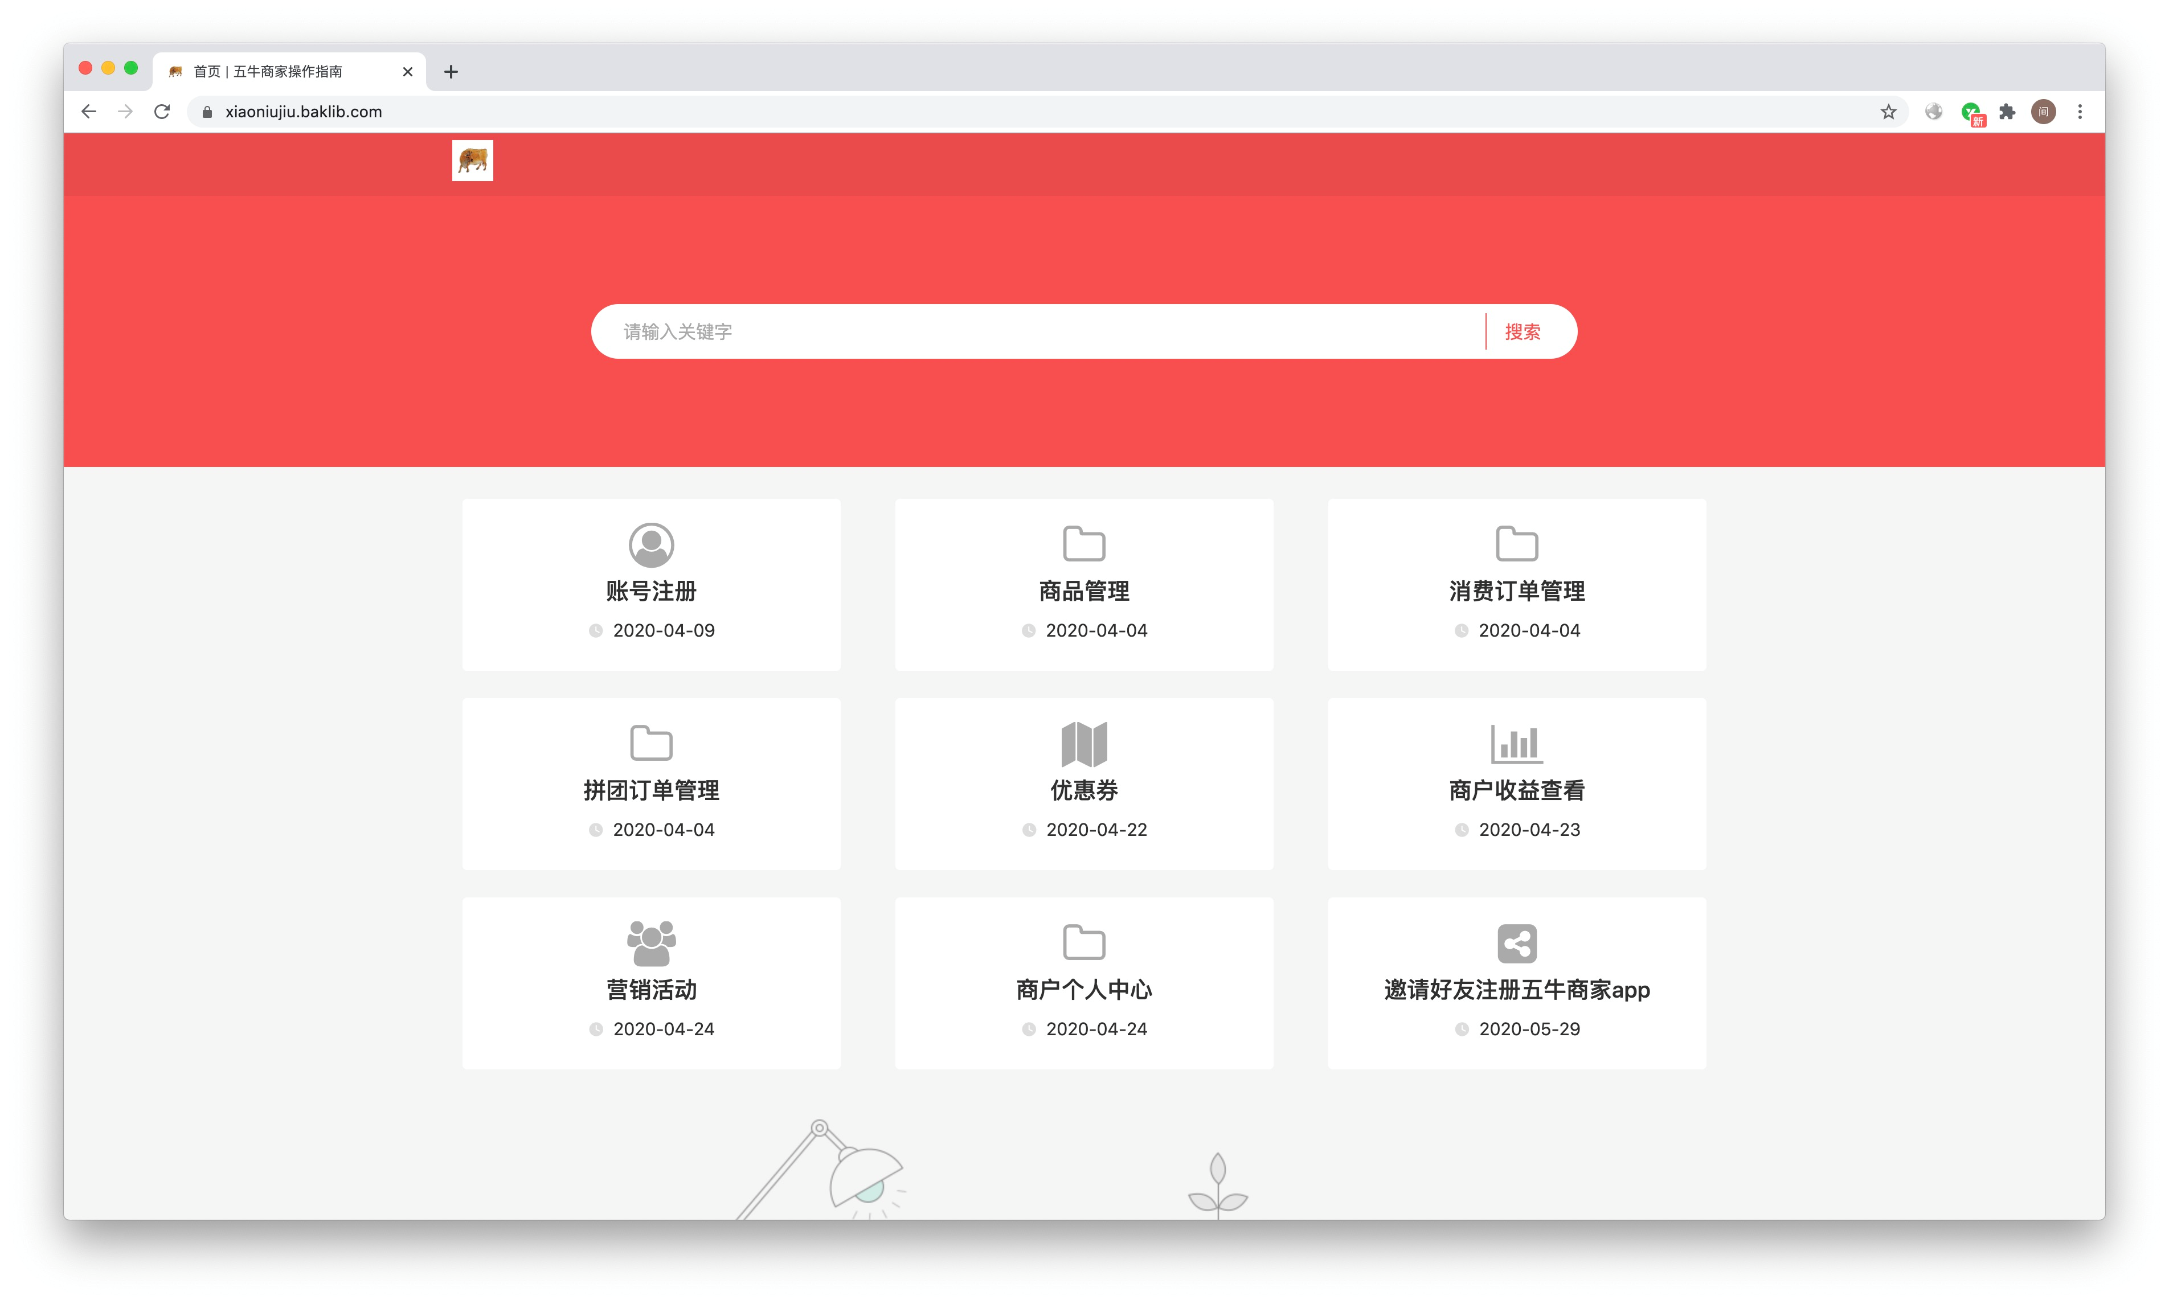The height and width of the screenshot is (1304, 2169).
Task: Open the browser extensions puzzle icon
Action: click(x=2007, y=112)
